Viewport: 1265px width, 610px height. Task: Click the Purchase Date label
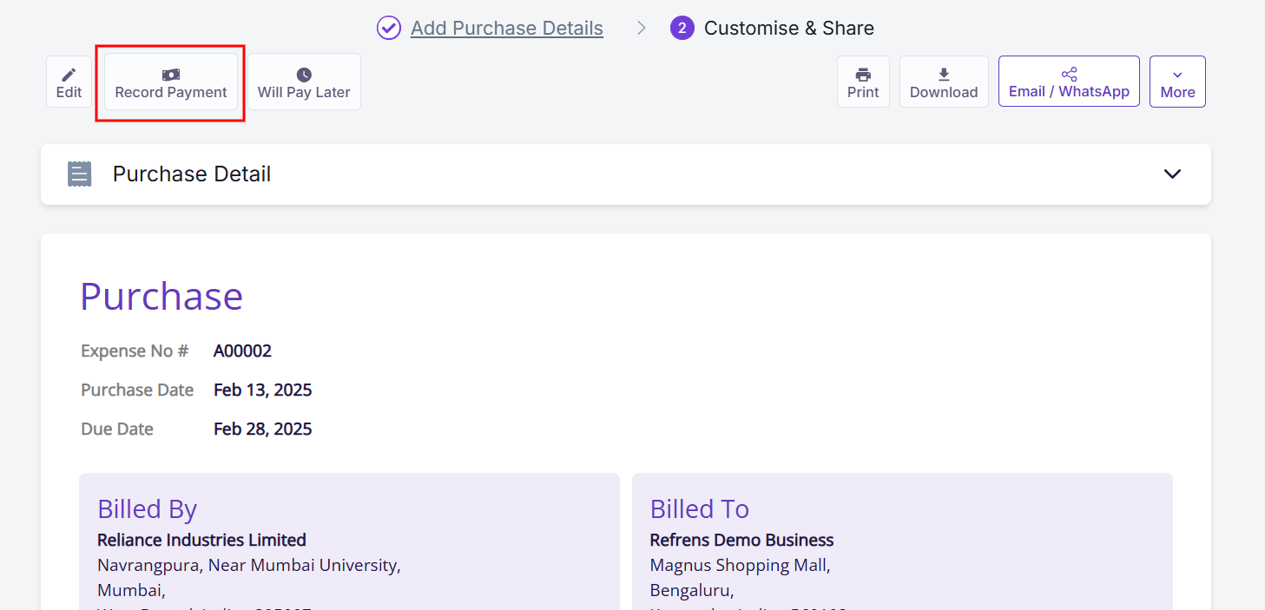click(137, 390)
